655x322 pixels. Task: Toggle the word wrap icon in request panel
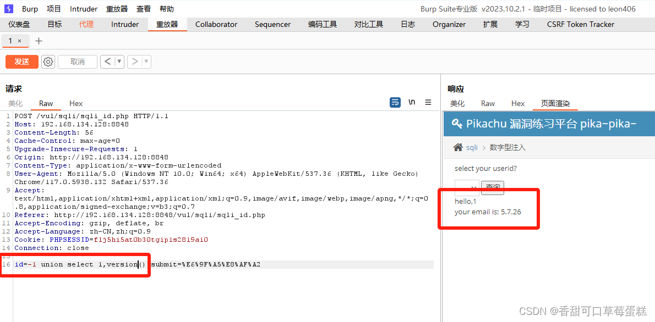click(x=395, y=102)
